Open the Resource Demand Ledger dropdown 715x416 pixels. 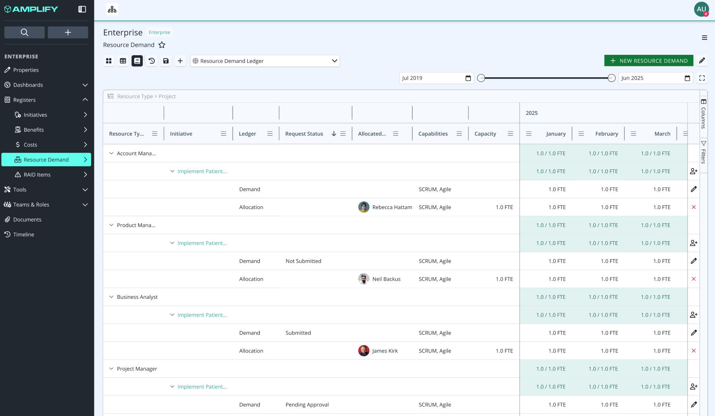point(265,61)
